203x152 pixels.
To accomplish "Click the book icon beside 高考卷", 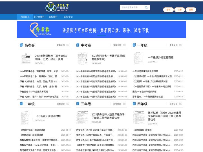I will point(21,45).
